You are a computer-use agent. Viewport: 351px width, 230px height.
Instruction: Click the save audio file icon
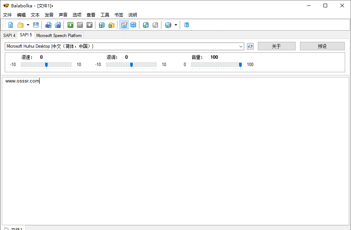point(48,25)
